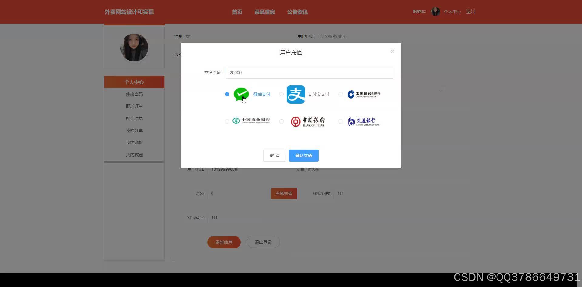Screen dimensions: 582x287
Task: Open 修改密码 in the sidebar
Action: coord(134,94)
